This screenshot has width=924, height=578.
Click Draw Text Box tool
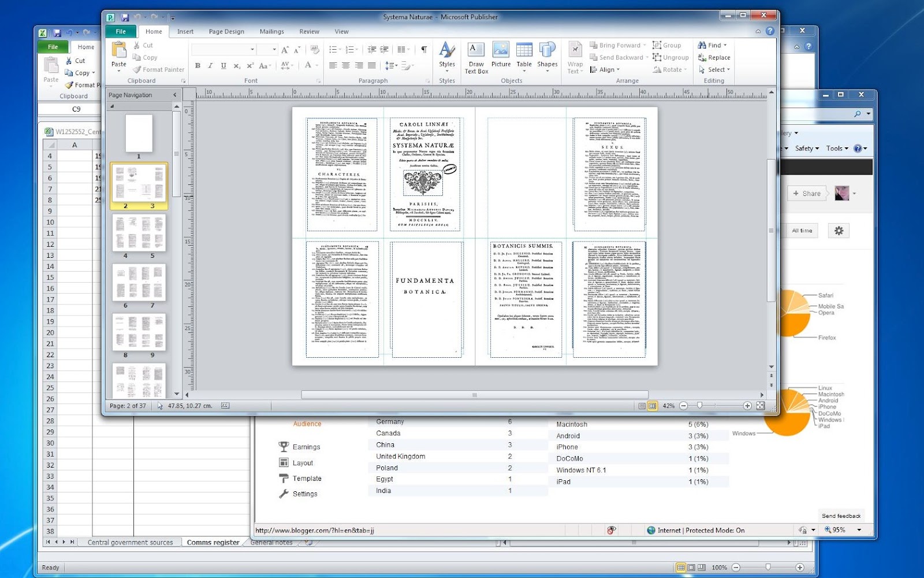click(x=476, y=57)
